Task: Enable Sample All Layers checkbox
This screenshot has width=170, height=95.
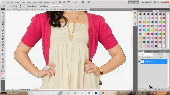Action: [26, 6]
